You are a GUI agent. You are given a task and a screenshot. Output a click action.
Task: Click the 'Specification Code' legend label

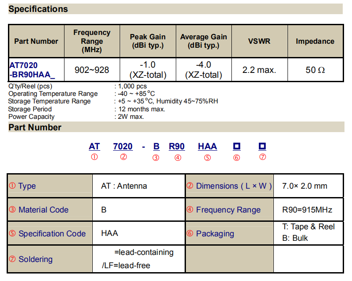[x=52, y=234]
